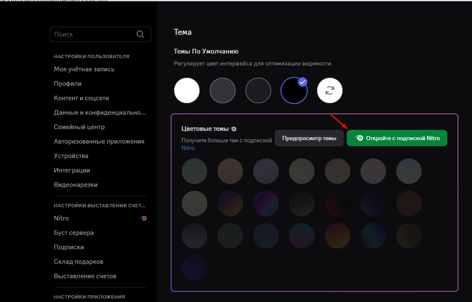Select the onyx black default theme
The width and height of the screenshot is (472, 302).
[x=294, y=90]
